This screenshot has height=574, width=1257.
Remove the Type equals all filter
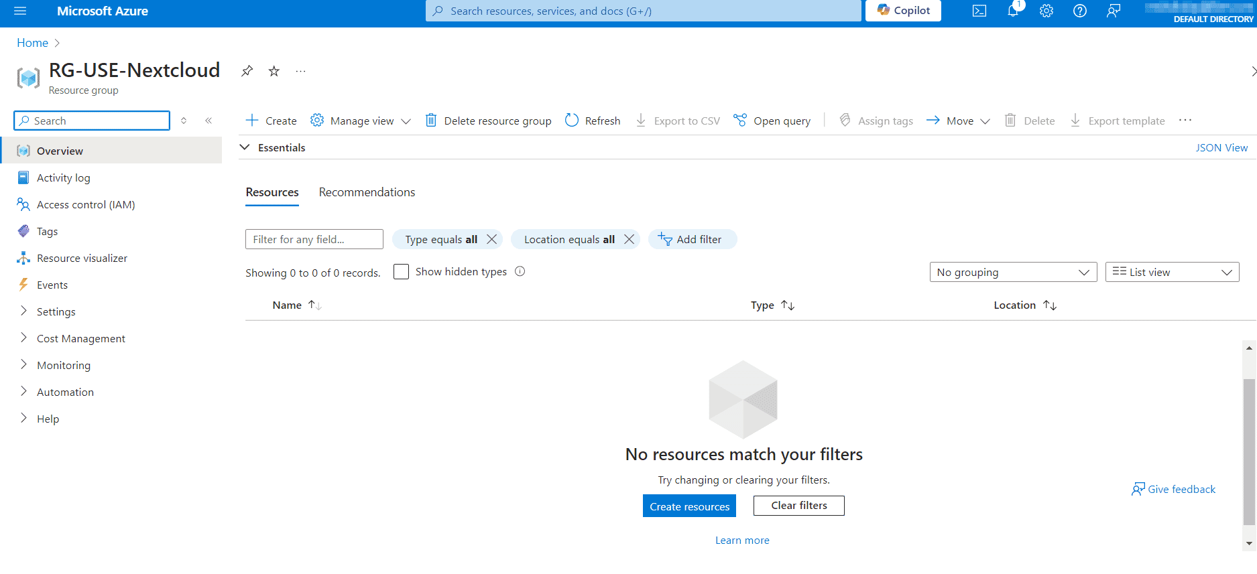pos(492,239)
